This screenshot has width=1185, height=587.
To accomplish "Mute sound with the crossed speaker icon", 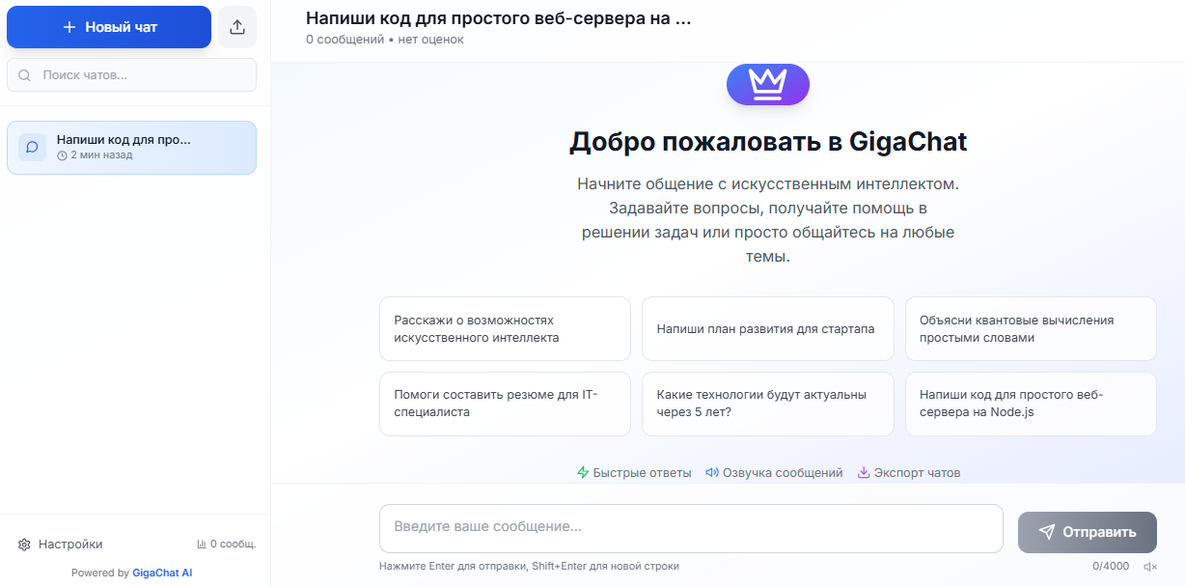I will tap(1150, 567).
